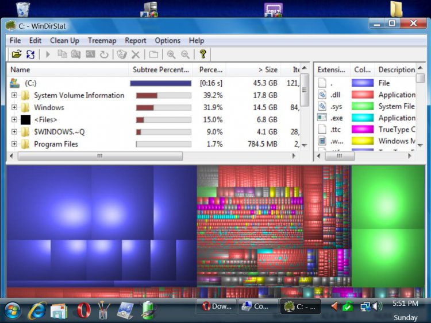Click the magenta .ttc color swatch
Screen dimensions: 431x323
pyautogui.click(x=363, y=129)
